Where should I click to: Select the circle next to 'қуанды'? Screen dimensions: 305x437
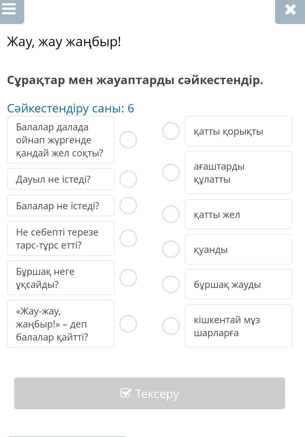[x=171, y=249]
